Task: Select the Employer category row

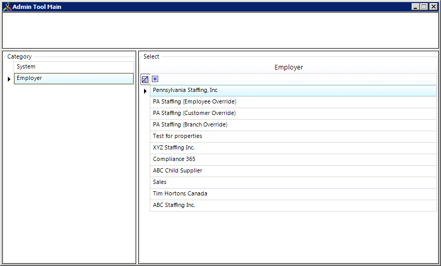Action: click(x=74, y=78)
